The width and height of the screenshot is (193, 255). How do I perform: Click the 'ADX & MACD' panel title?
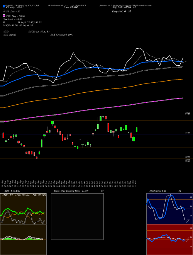[12, 191]
